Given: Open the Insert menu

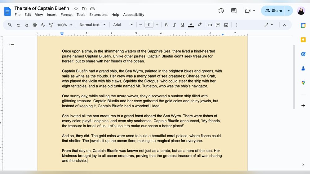Looking at the screenshot, I should [x=51, y=15].
